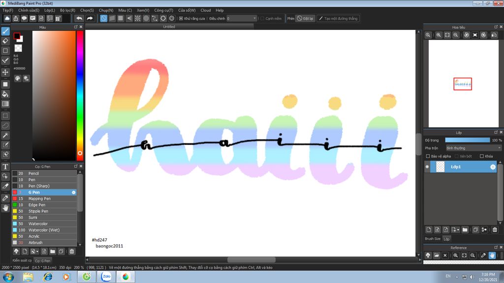Click the export/share icon in top toolbar
The height and width of the screenshot is (283, 504).
point(16,19)
